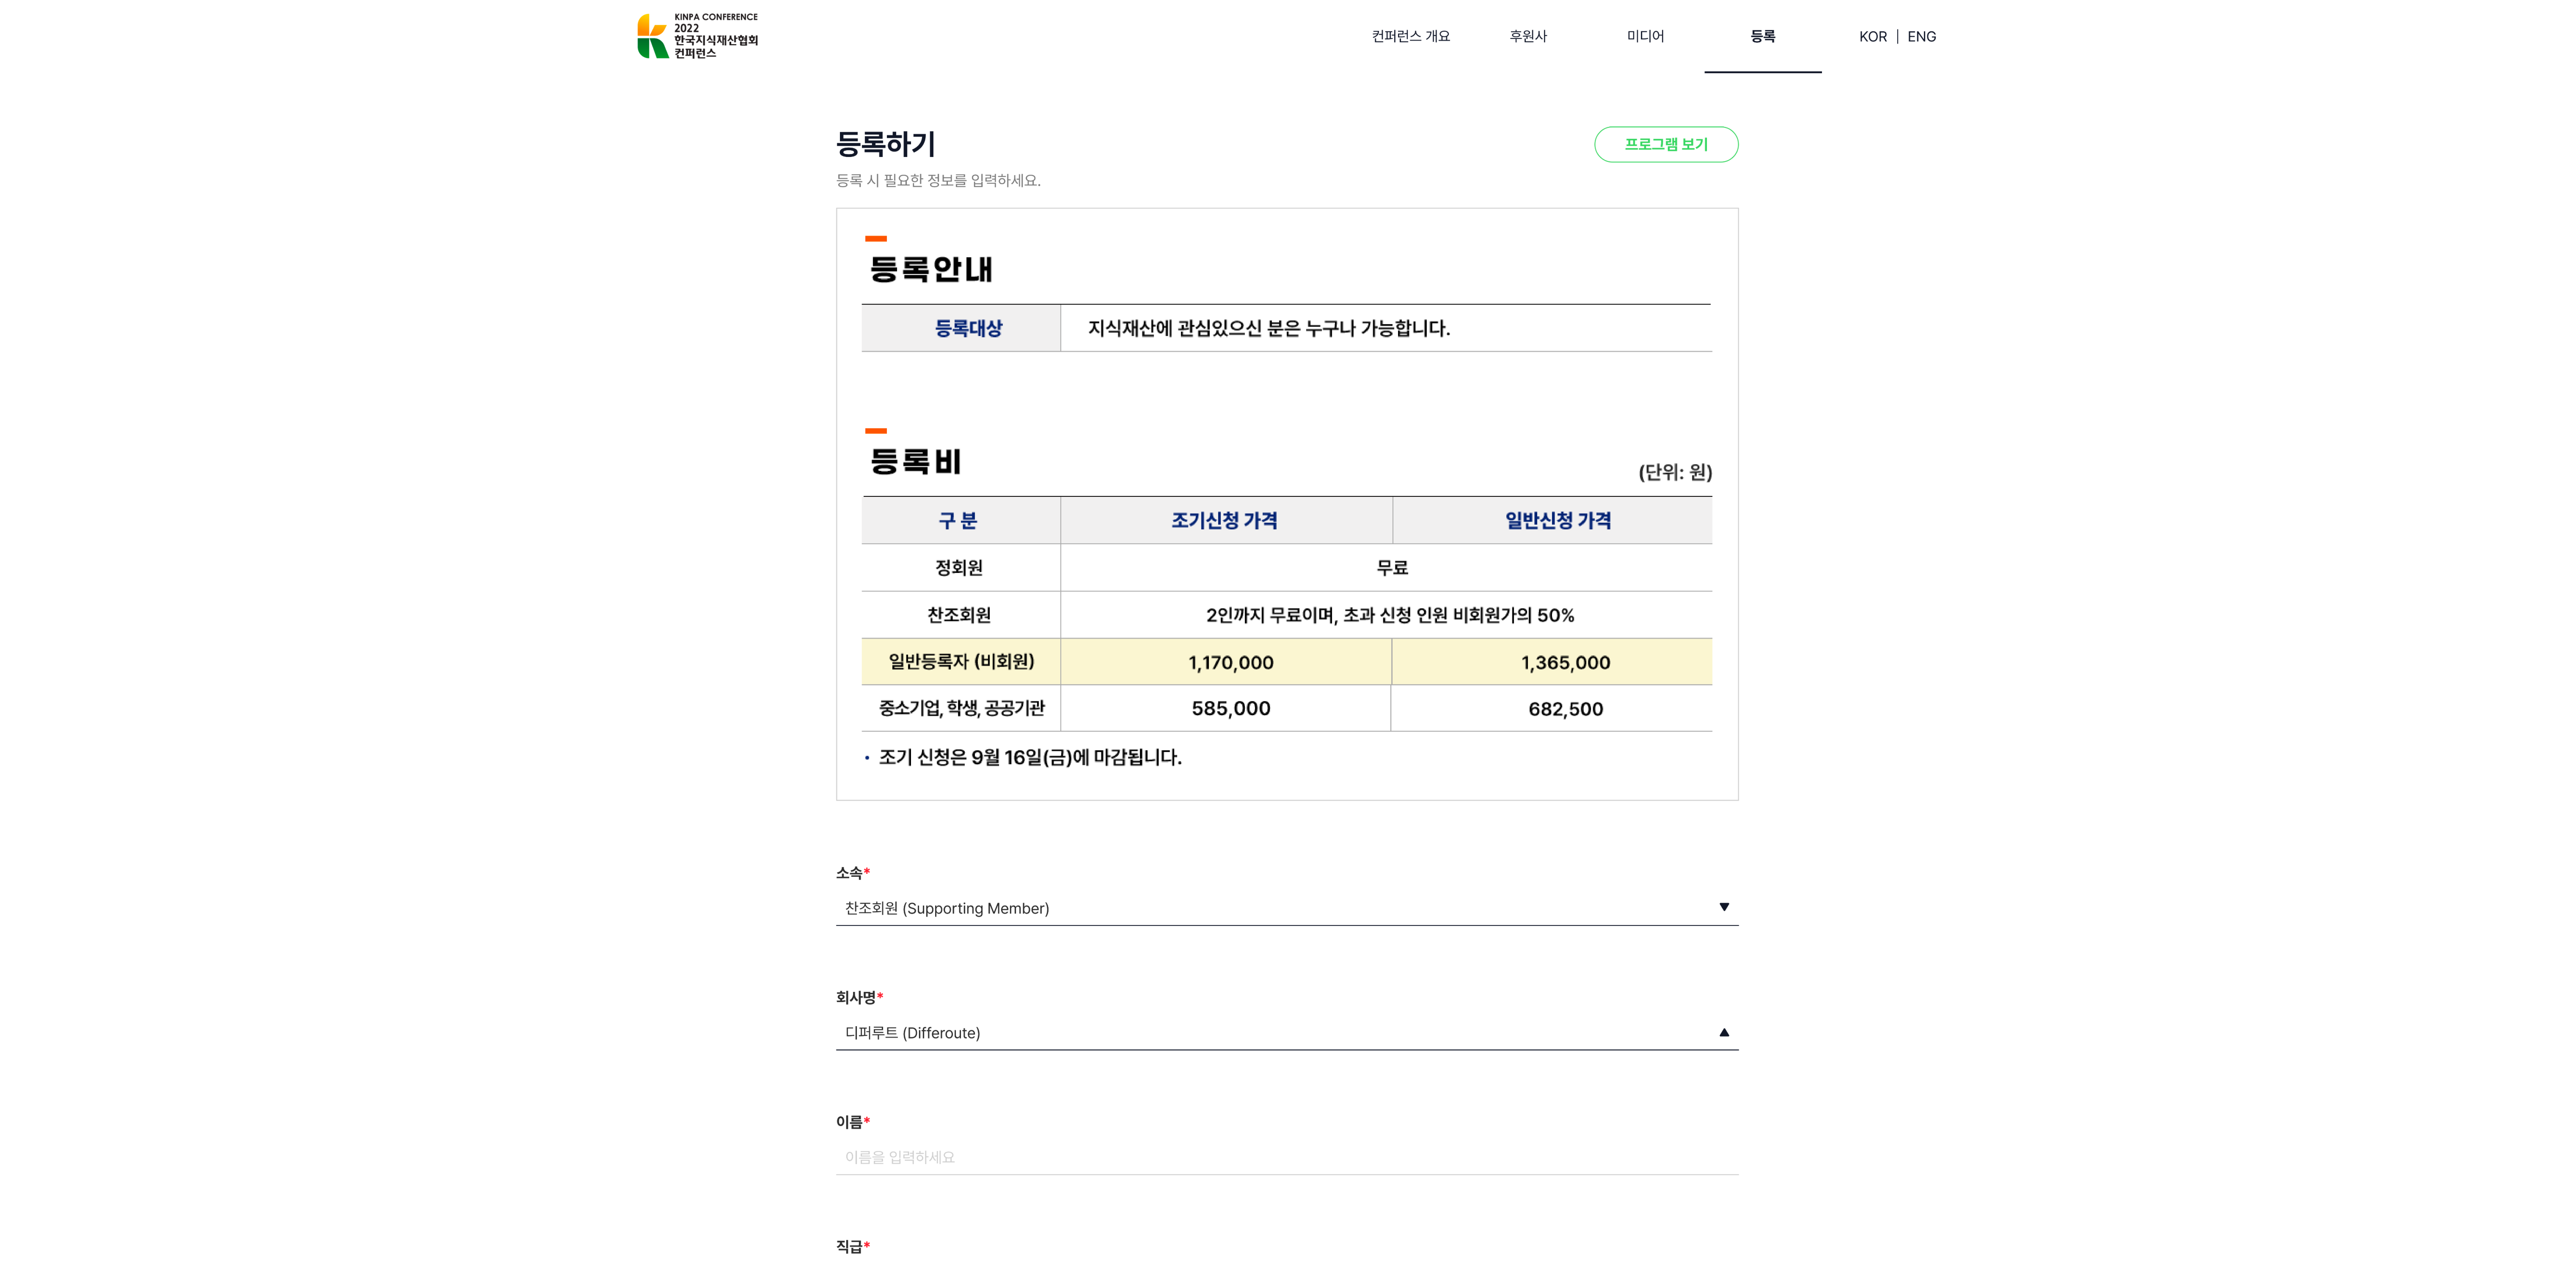The image size is (2576, 1264).
Task: Click the 682,500 price cell
Action: click(x=1565, y=709)
